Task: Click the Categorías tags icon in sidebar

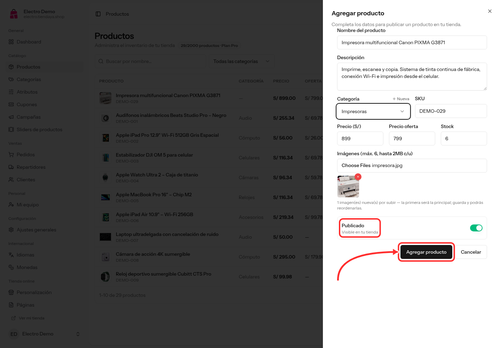Action: 11,79
